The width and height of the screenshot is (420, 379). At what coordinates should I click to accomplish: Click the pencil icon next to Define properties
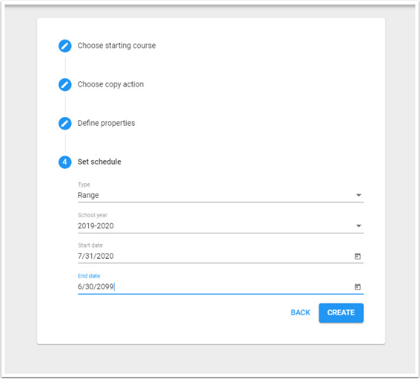coord(64,123)
